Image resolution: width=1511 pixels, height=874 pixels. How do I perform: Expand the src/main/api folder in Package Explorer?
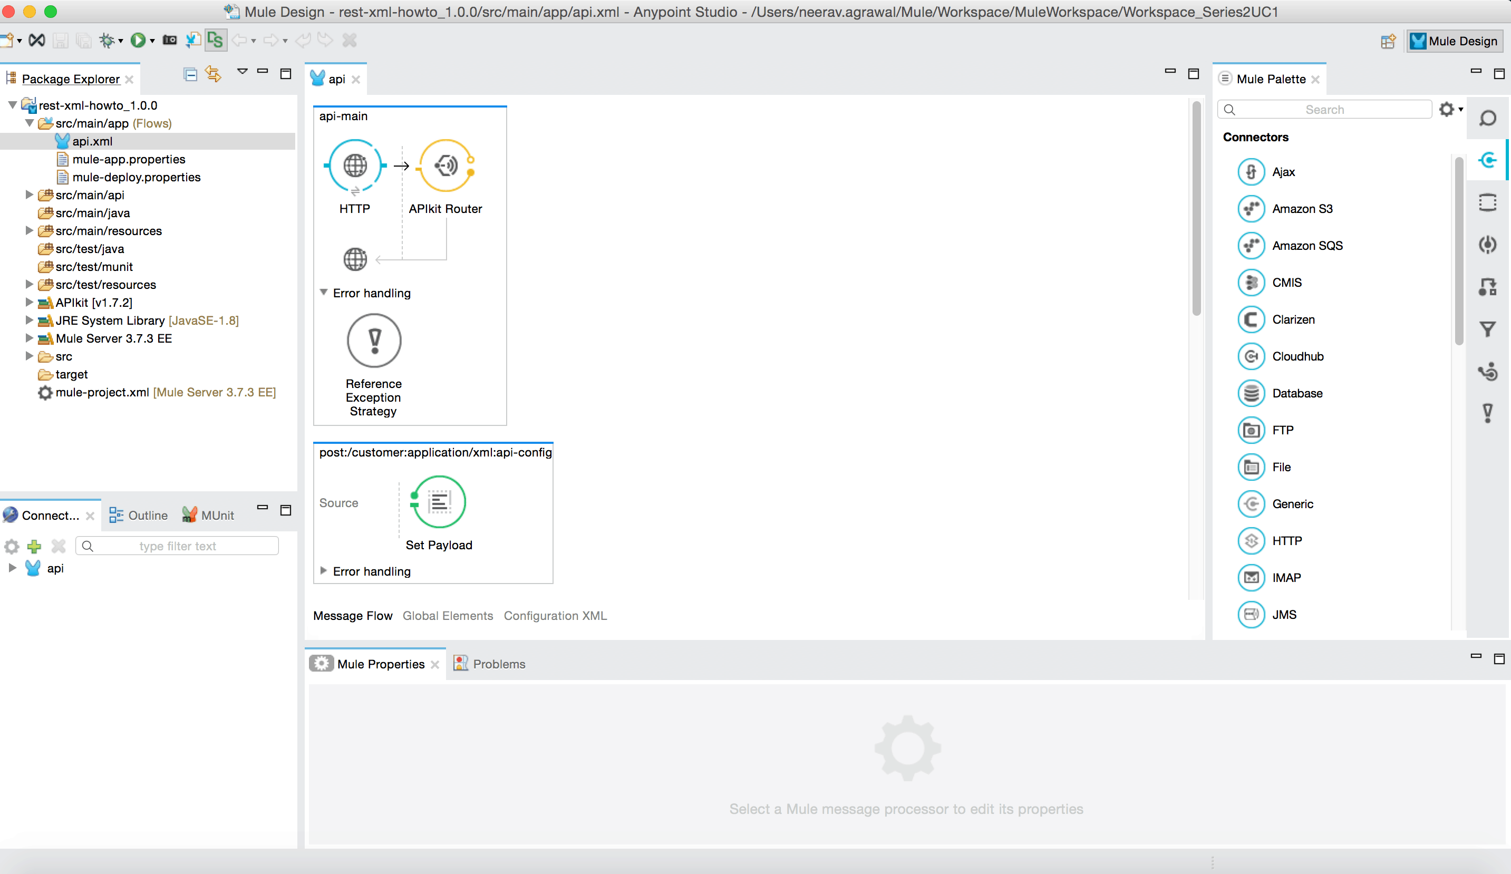pyautogui.click(x=29, y=195)
